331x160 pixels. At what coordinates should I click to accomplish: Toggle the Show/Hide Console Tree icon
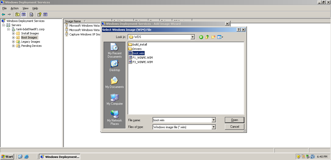click(x=23, y=14)
